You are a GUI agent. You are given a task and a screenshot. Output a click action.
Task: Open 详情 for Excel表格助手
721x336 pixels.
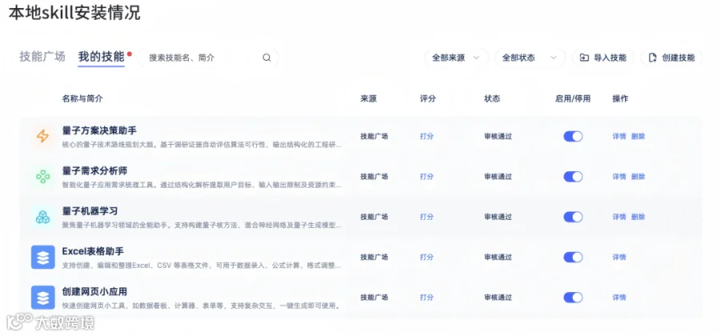pyautogui.click(x=619, y=257)
